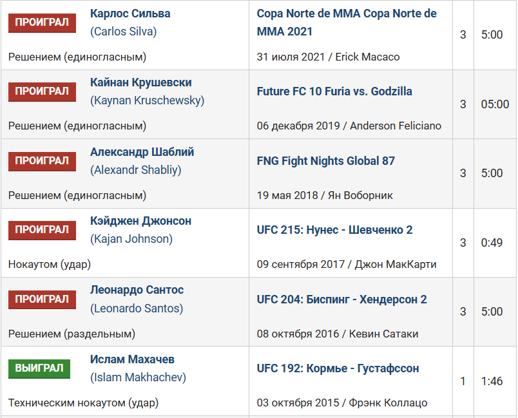The width and height of the screenshot is (518, 418).
Task: Open Copa Norte de MMA 2021 event
Action: pyautogui.click(x=347, y=23)
